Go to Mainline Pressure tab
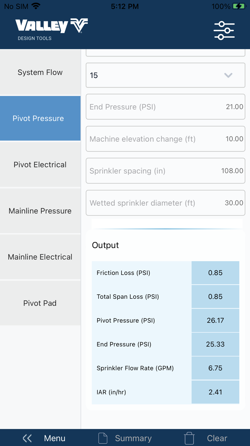250x446 pixels. click(40, 211)
